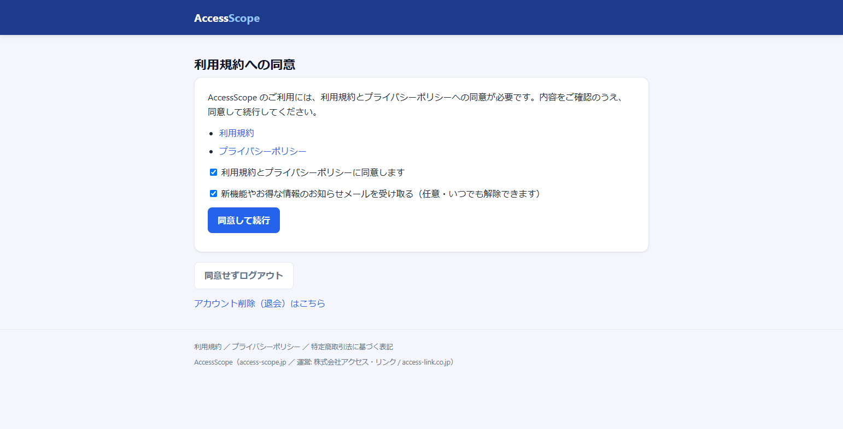Uncheck 利用規約とプライバシーポリシーに同意します checkbox
Image resolution: width=843 pixels, height=429 pixels.
(213, 172)
